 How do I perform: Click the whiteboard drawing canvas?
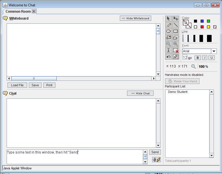click(x=81, y=50)
